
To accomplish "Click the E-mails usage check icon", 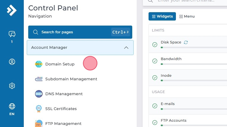I will pyautogui.click(x=155, y=106).
